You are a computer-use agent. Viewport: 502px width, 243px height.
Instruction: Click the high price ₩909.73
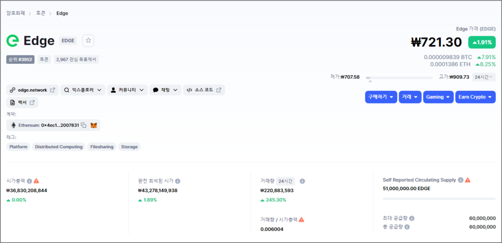tap(459, 77)
